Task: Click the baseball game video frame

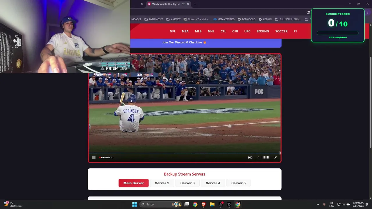Action: tap(185, 108)
